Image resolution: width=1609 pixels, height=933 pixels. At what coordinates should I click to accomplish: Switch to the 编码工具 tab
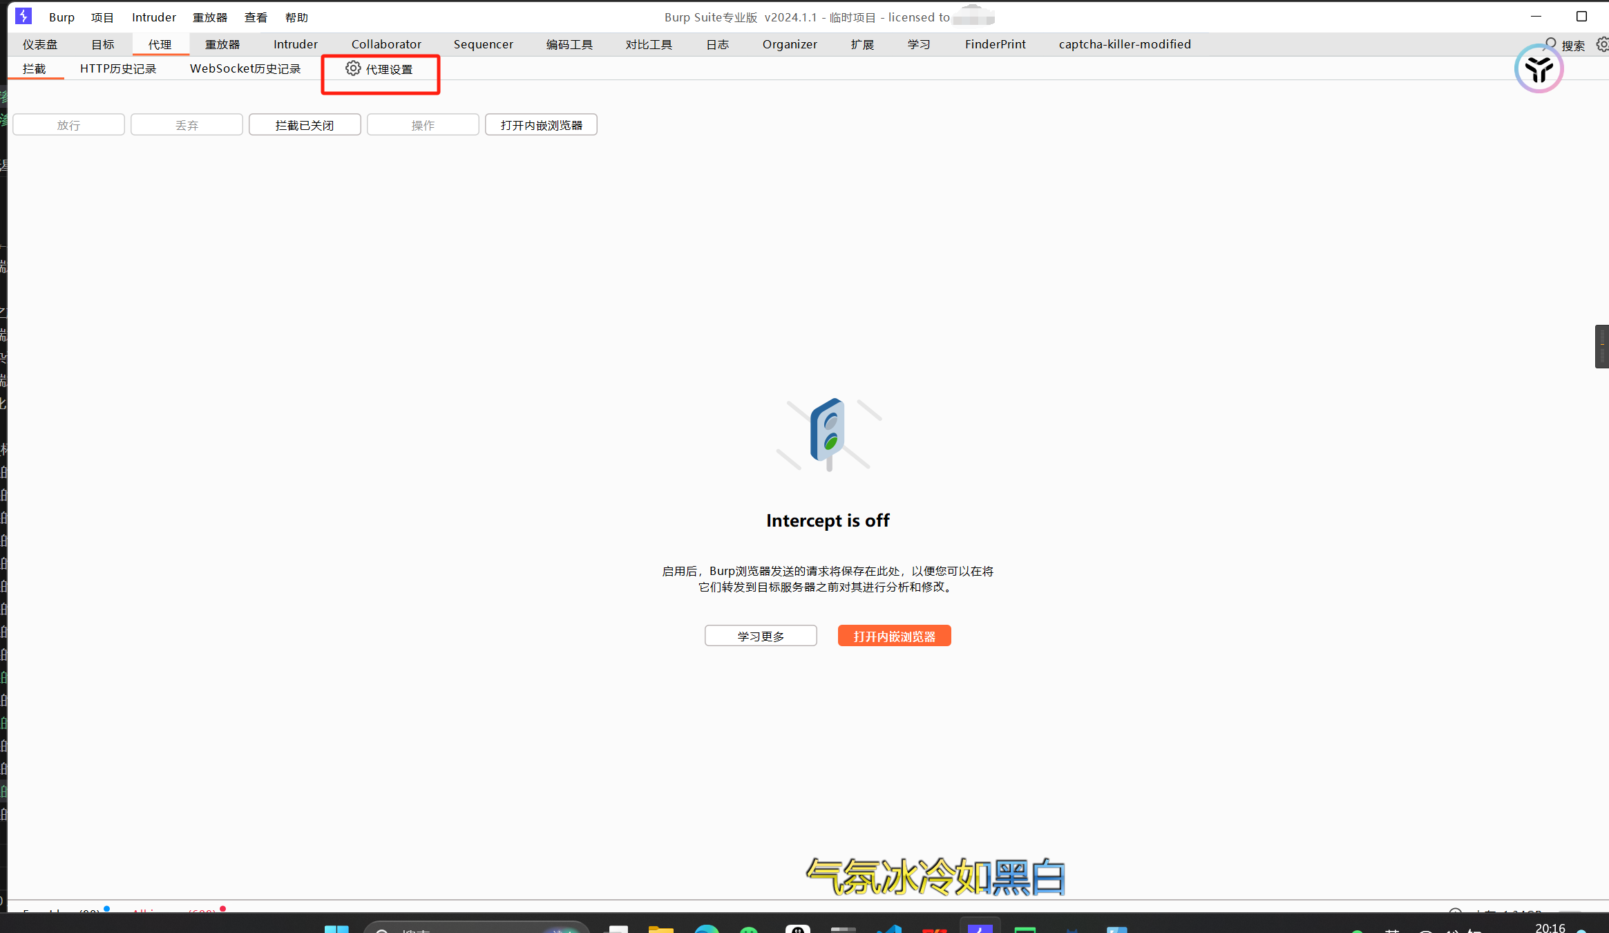coord(569,44)
